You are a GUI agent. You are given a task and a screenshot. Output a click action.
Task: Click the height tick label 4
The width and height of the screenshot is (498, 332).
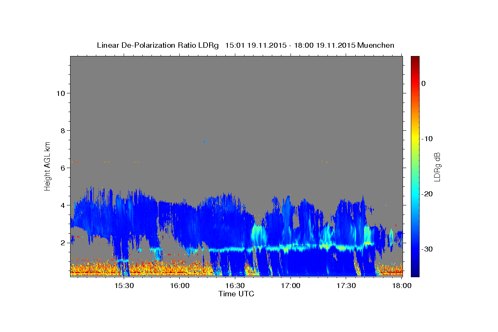pos(63,205)
